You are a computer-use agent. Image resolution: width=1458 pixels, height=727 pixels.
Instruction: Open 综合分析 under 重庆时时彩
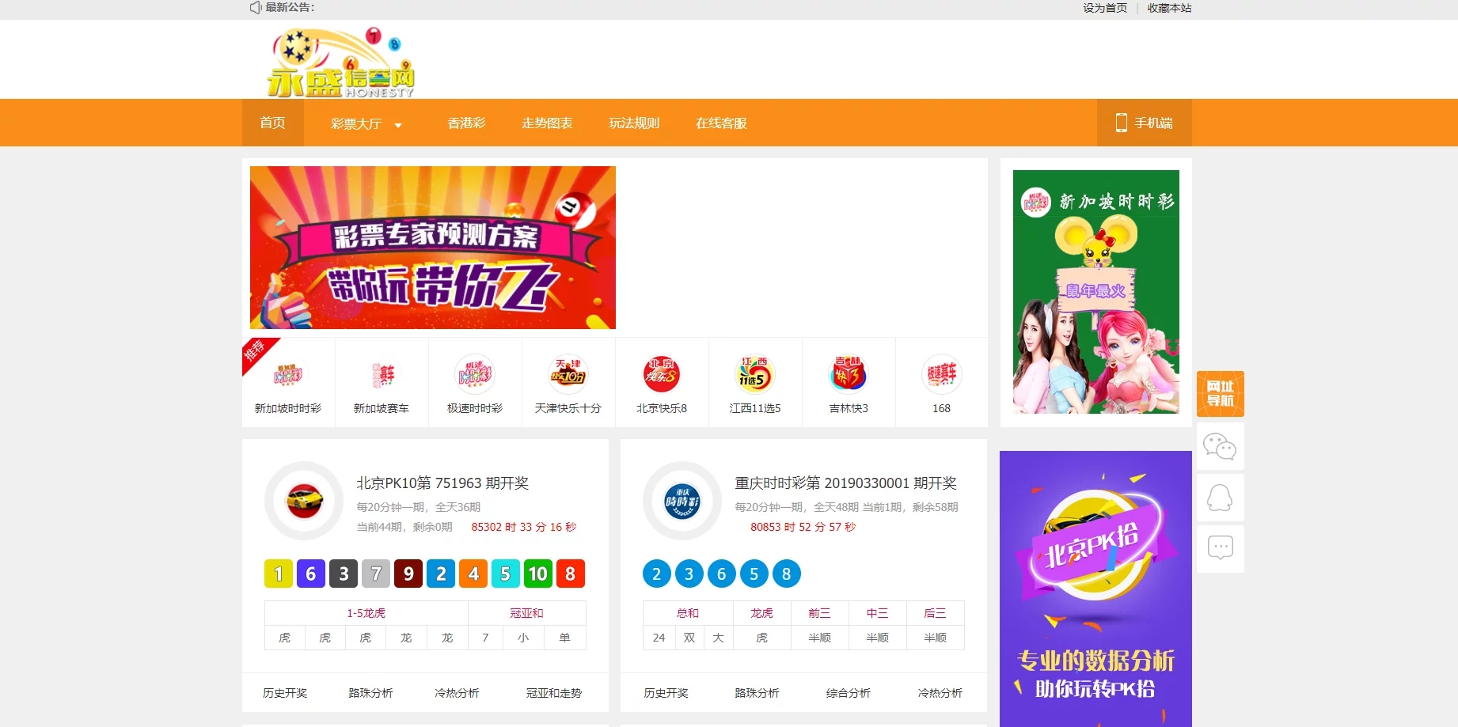[849, 693]
